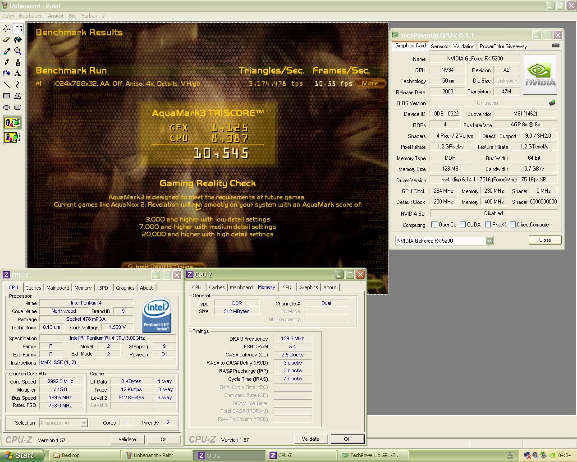
Task: Click the Core Speed value 2992.5 MHz
Action: click(x=60, y=382)
